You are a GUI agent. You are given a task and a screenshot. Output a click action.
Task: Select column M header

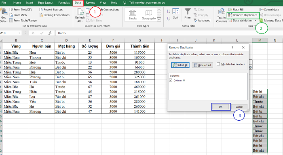[260, 40]
